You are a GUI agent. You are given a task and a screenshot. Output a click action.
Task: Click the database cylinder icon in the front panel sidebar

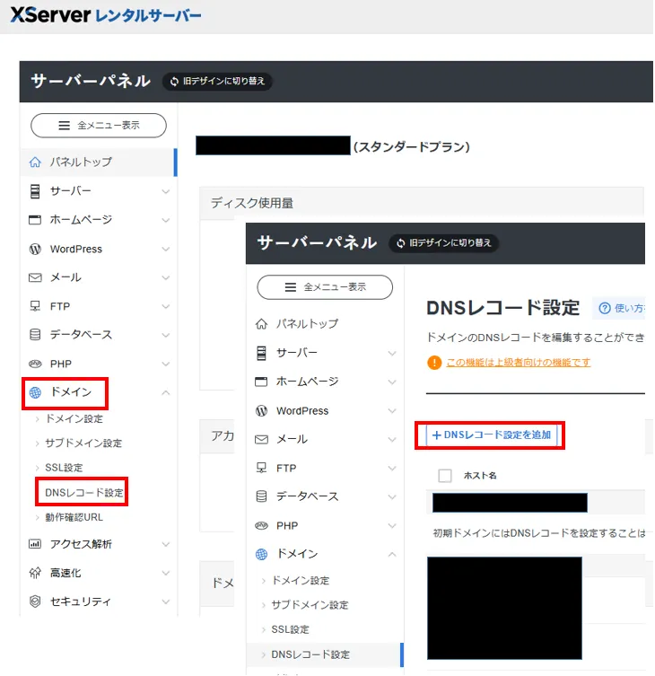point(261,496)
